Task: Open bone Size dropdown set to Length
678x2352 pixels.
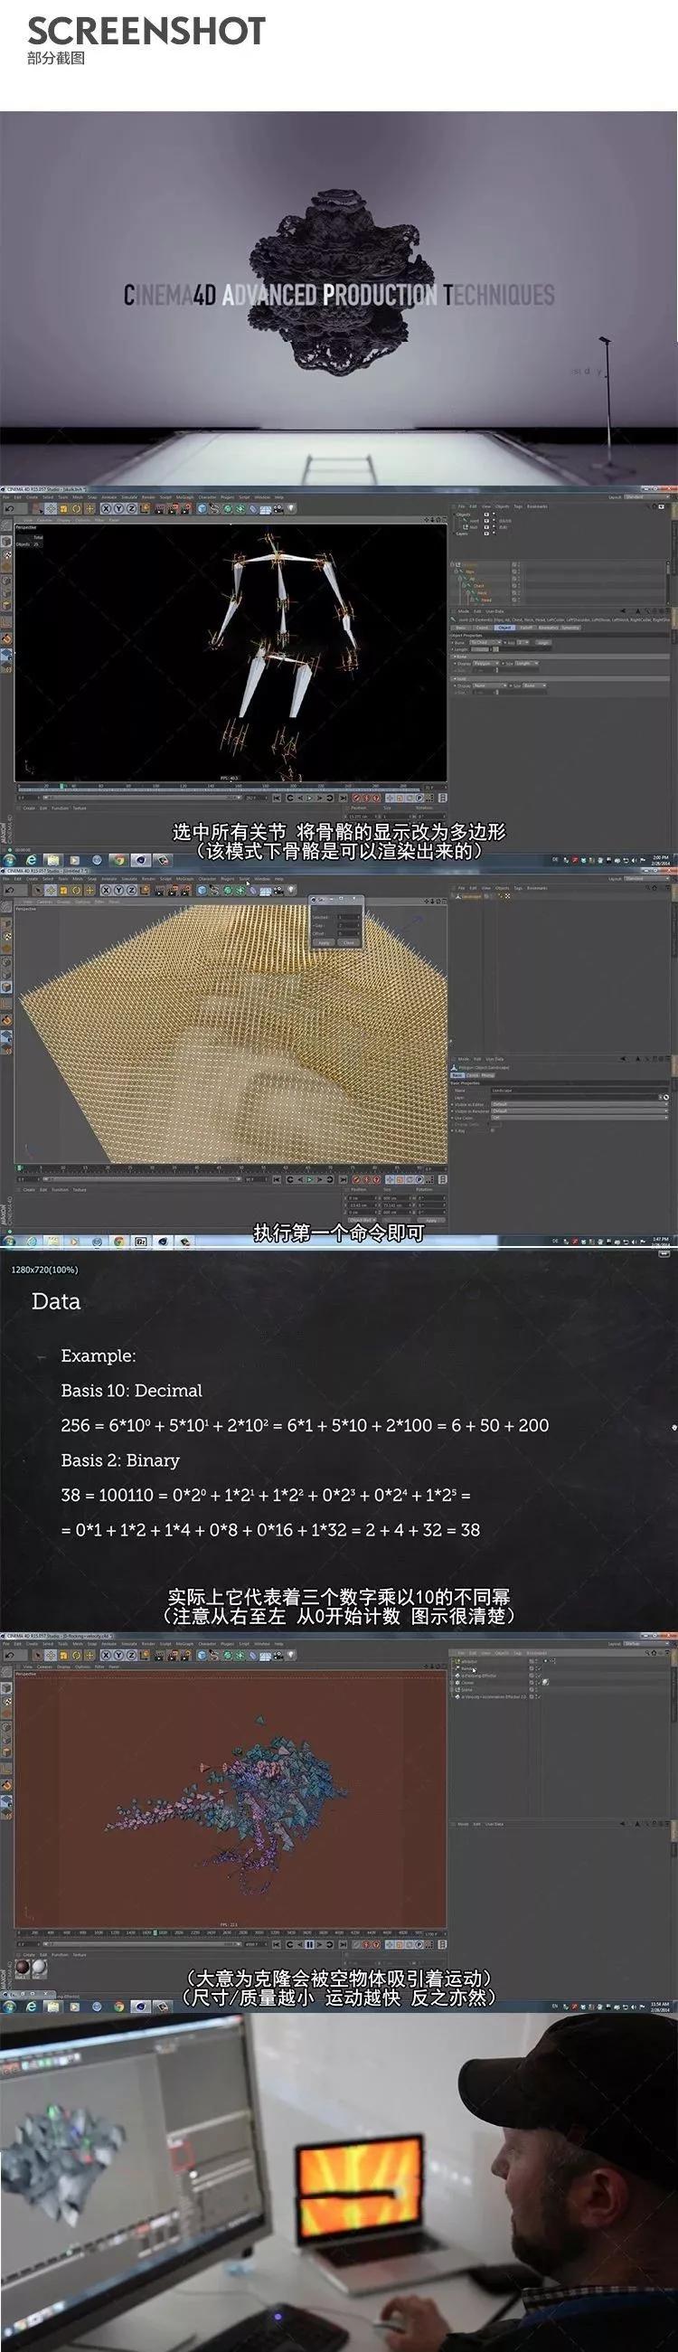Action: tap(527, 664)
